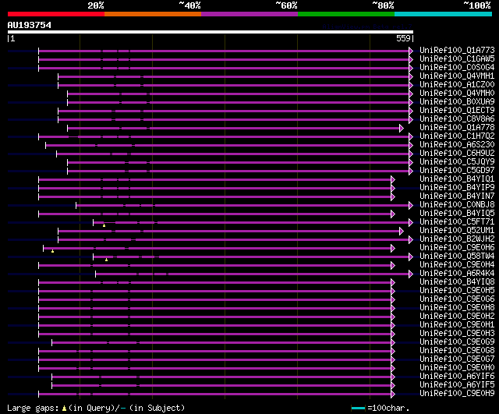The image size is (499, 414).
Task: Select the UniRef100_A6YIF6 label
Action: click(x=457, y=377)
